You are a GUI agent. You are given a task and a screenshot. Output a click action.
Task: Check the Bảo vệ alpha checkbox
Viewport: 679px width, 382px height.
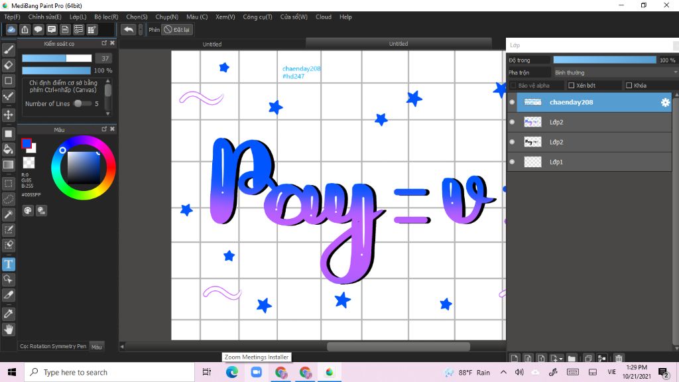point(513,86)
